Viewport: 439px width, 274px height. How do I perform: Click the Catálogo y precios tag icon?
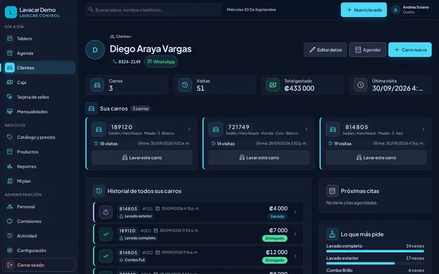pos(10,137)
